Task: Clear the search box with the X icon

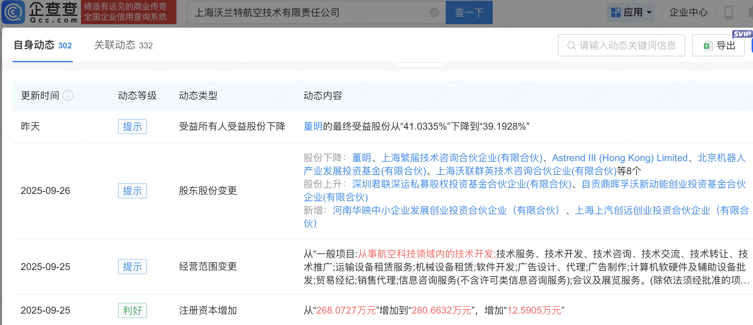Action: click(x=435, y=13)
